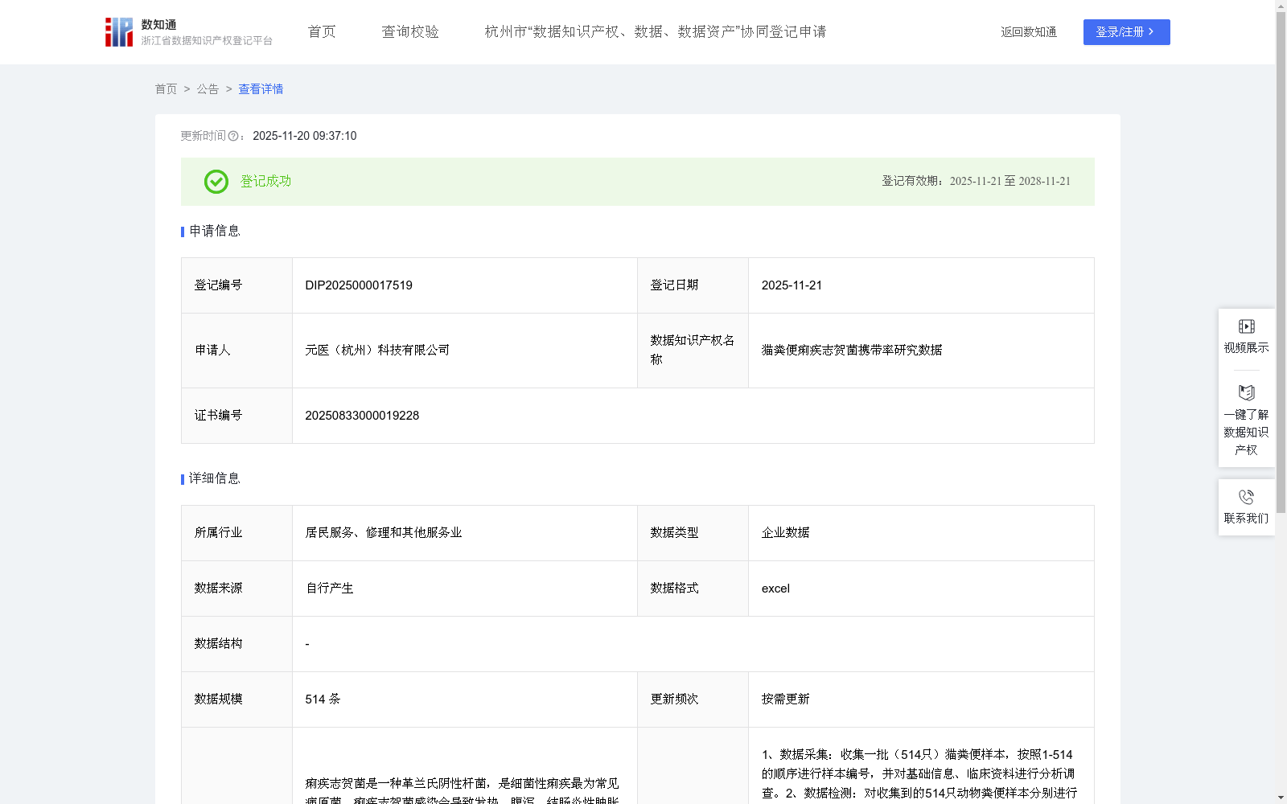Click the 登录/注册 button
The height and width of the screenshot is (804, 1287).
click(x=1126, y=32)
